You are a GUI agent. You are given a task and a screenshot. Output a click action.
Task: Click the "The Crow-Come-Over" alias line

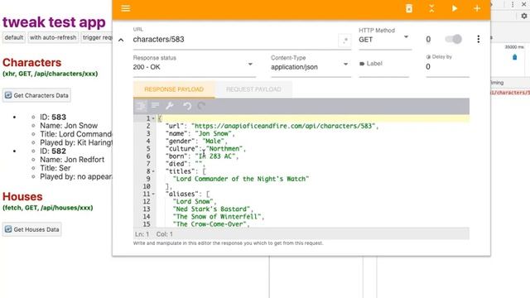pos(210,224)
